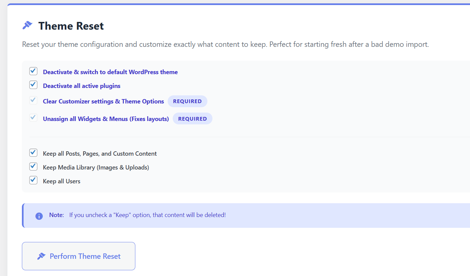
Task: Click REQUIRED badge next to Unassign all Widgets
Action: (x=193, y=119)
